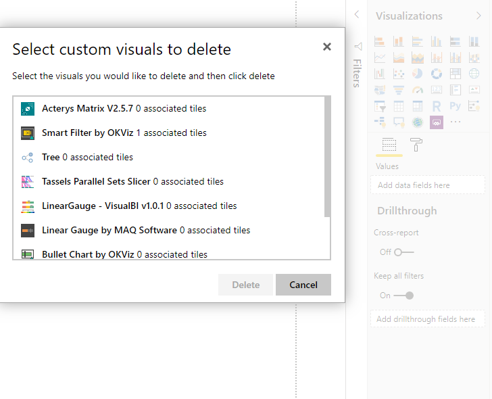Select the Treemap visual
This screenshot has width=492, height=399.
[455, 74]
